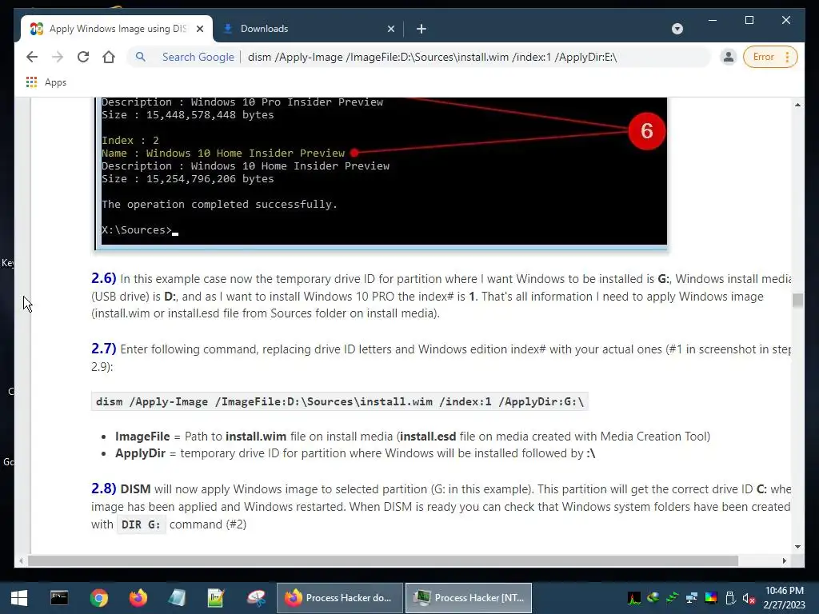Open the notepad-style taskbar icon
The height and width of the screenshot is (614, 819).
point(177,598)
